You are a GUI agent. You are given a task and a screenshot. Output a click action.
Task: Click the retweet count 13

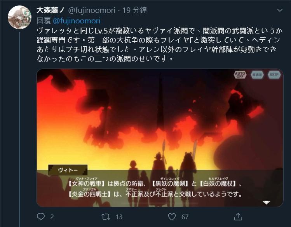point(119,217)
